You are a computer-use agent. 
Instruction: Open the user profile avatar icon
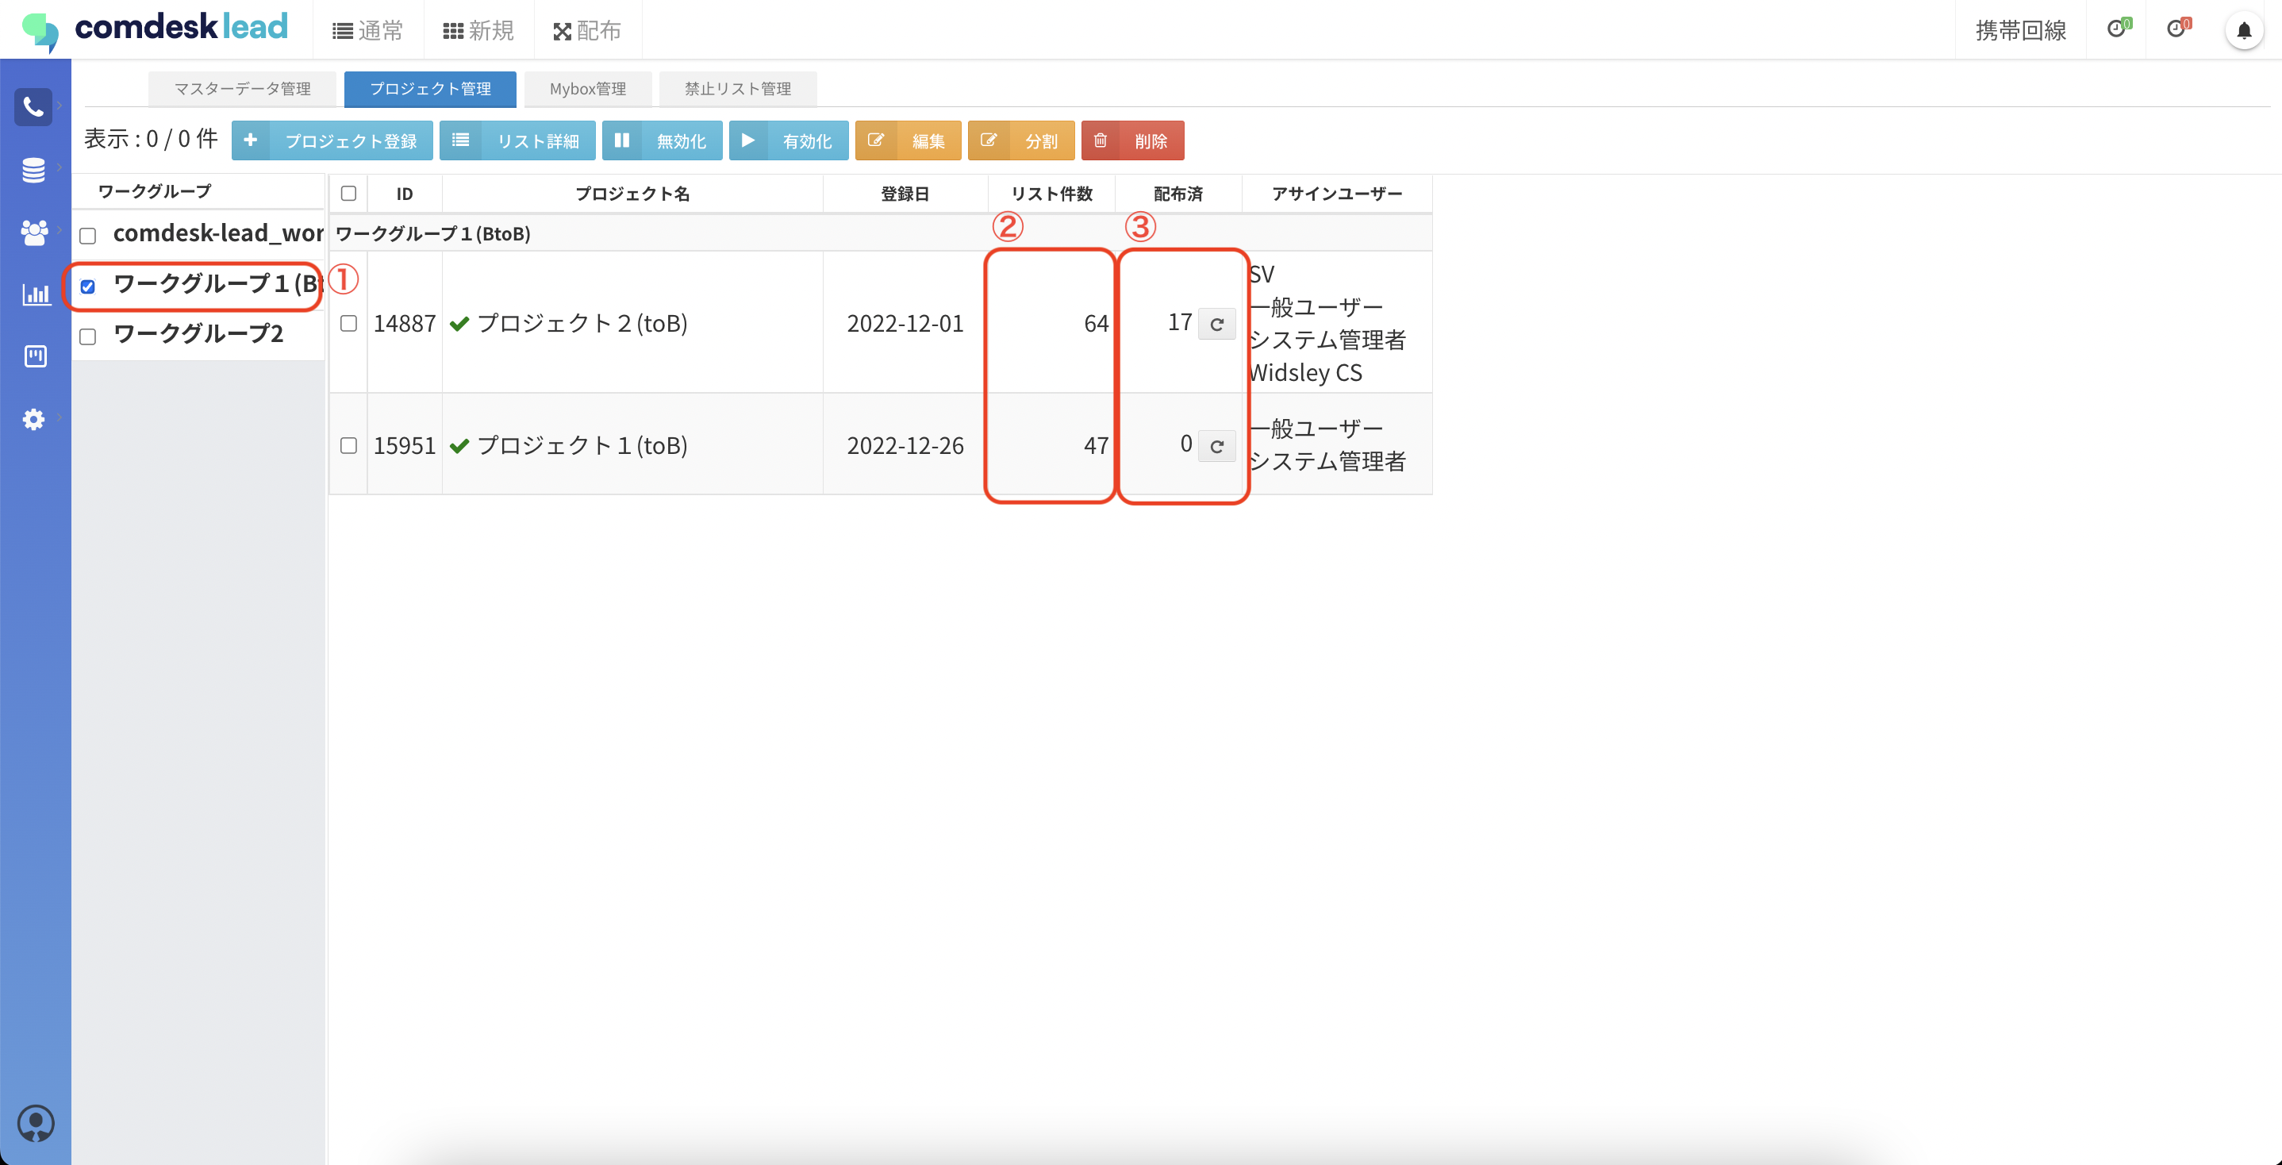tap(36, 1124)
